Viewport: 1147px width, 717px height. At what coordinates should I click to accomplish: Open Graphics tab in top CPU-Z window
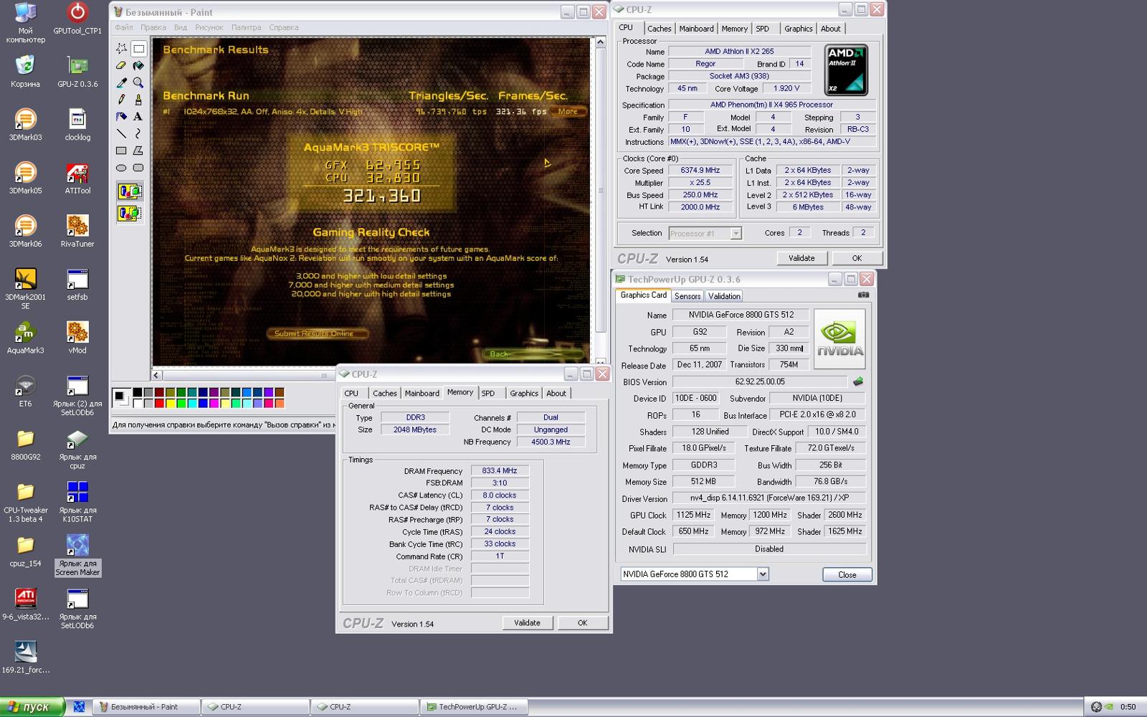coord(798,29)
